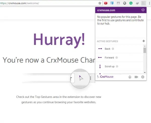Click the globe icon next to Back
This screenshot has width=151, height=123.
113,49
